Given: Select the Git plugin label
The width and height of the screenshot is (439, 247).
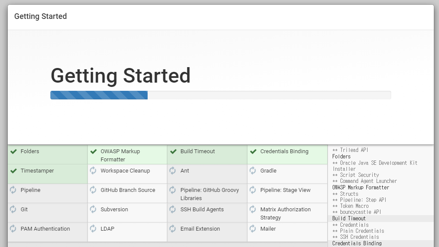Looking at the screenshot, I should pyautogui.click(x=24, y=209).
